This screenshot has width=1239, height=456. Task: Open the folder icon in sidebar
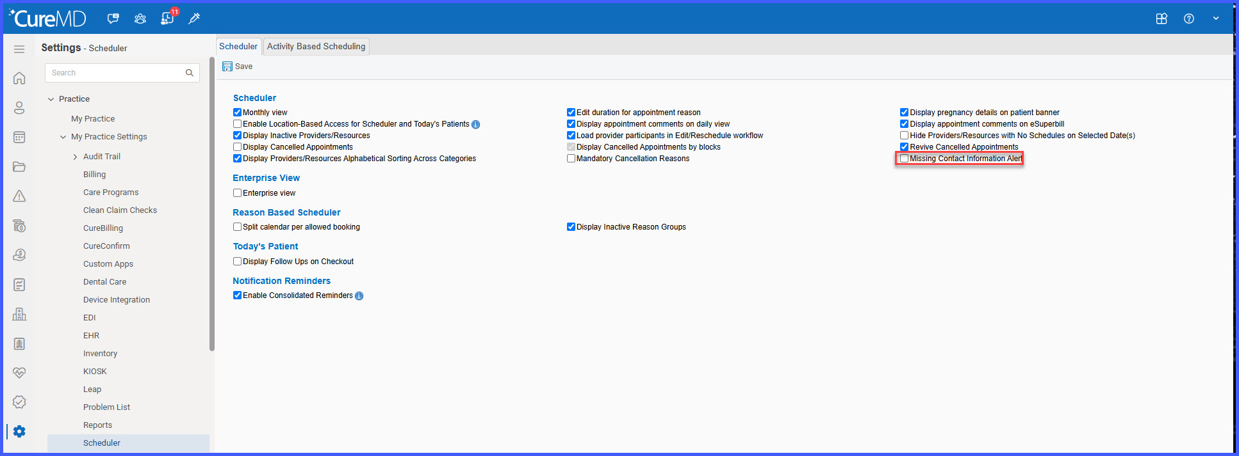(x=19, y=167)
